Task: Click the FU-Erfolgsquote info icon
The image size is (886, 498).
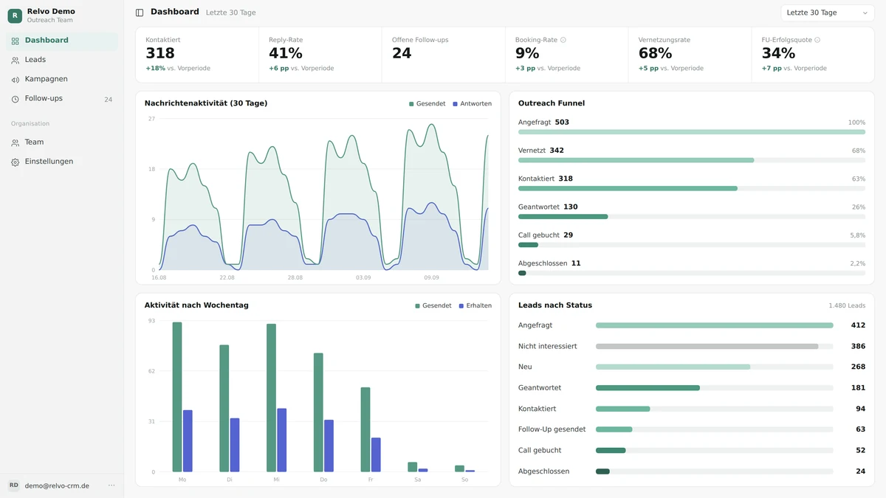Action: coord(817,40)
